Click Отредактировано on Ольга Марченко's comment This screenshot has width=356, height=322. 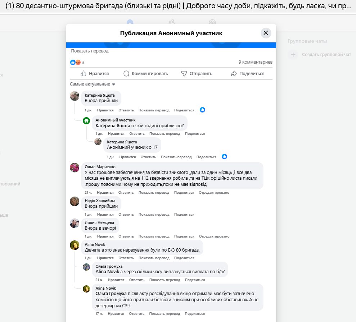click(214, 193)
